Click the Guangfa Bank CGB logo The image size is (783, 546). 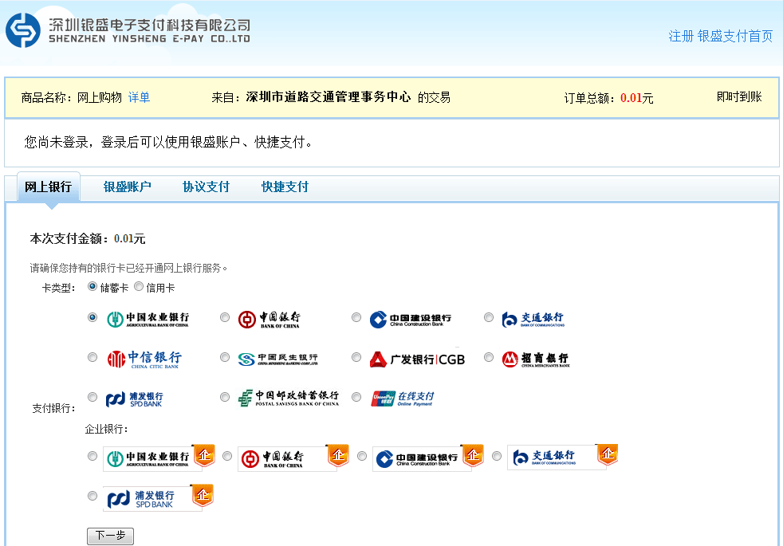point(417,359)
